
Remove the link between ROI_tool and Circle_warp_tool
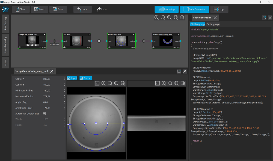(99, 41)
